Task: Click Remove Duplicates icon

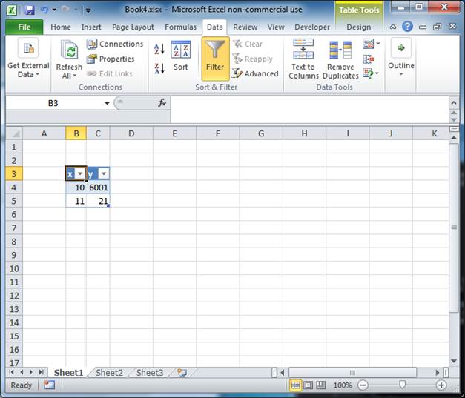Action: point(340,50)
